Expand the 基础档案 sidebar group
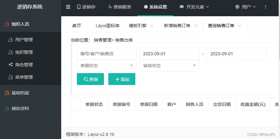The height and width of the screenshot is (139, 280). click(x=30, y=93)
